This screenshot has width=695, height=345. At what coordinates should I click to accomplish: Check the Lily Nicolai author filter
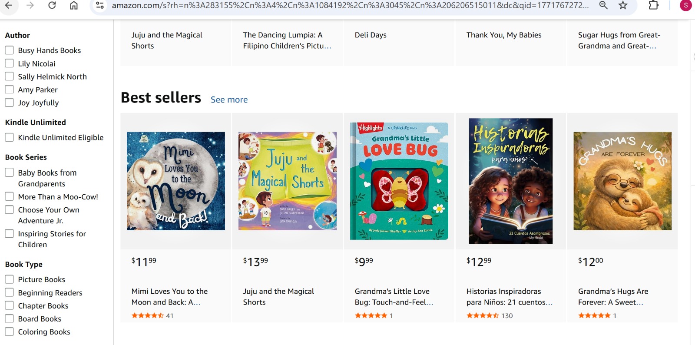[x=9, y=63]
